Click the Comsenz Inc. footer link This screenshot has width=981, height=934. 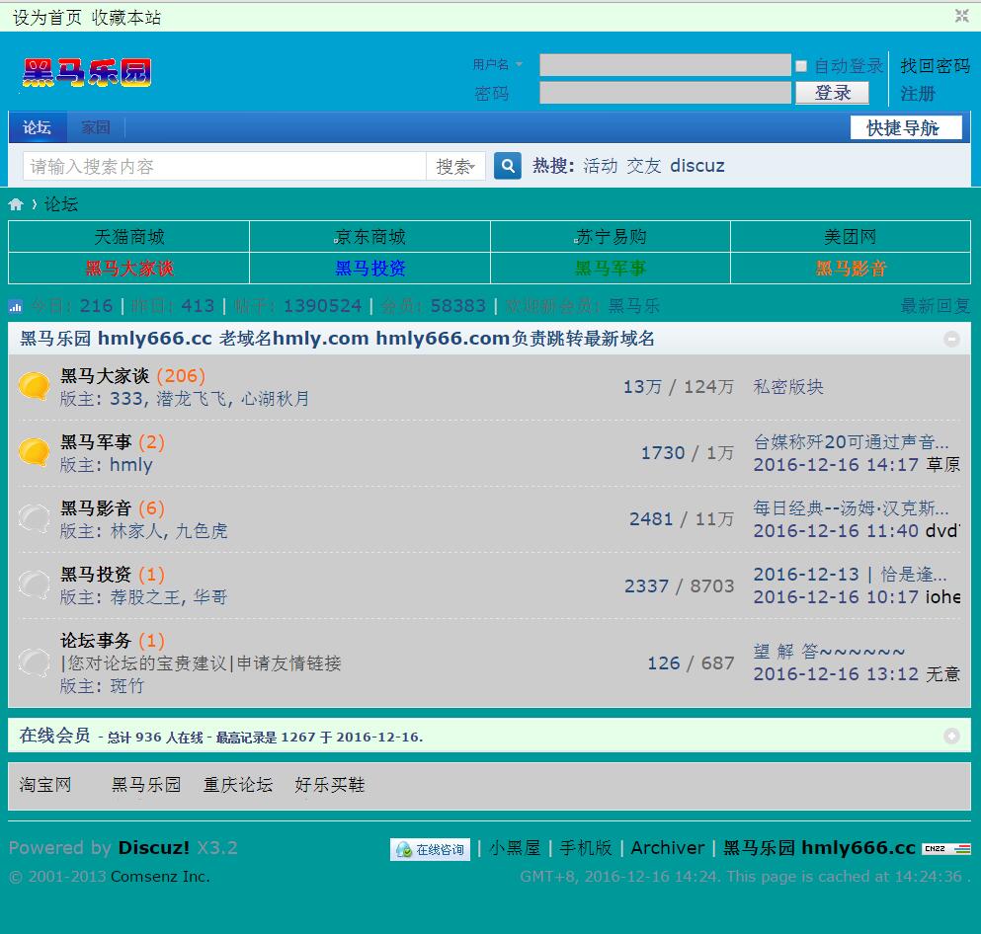point(160,877)
